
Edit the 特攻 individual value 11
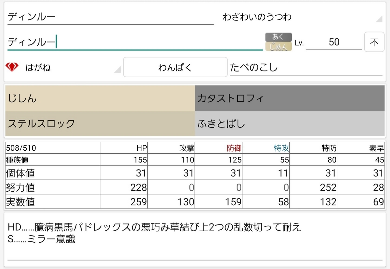[266, 173]
